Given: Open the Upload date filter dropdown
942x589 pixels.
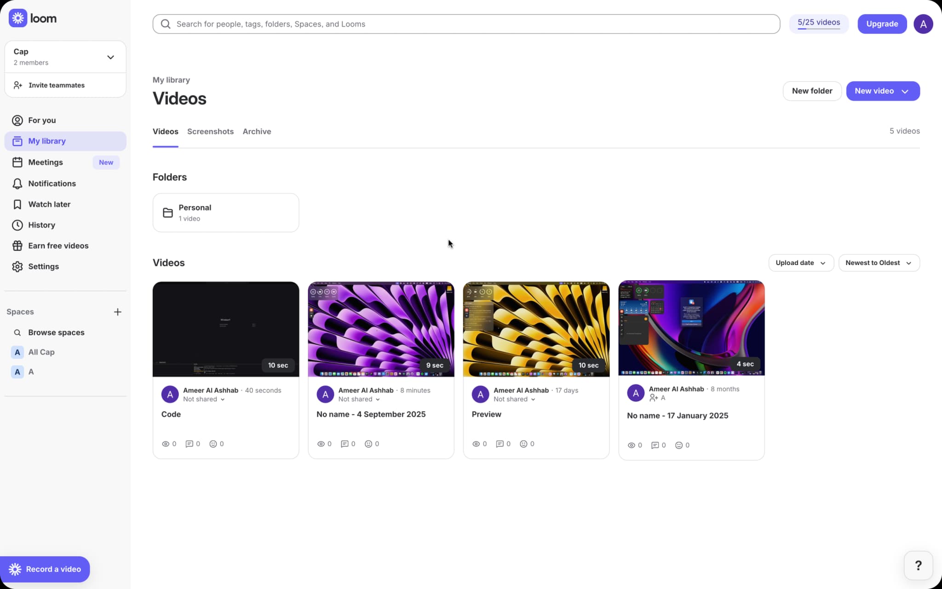Looking at the screenshot, I should coord(800,263).
